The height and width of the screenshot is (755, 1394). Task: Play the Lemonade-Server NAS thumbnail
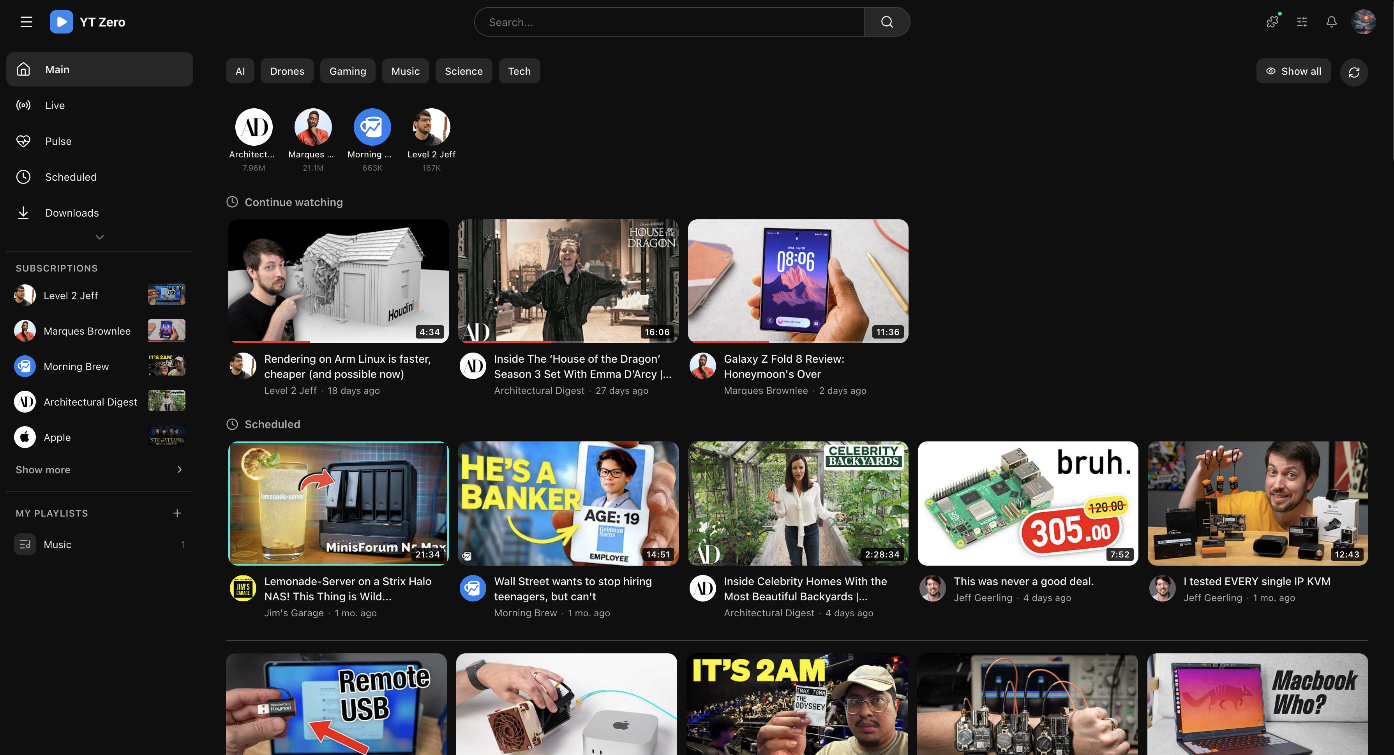pos(338,503)
